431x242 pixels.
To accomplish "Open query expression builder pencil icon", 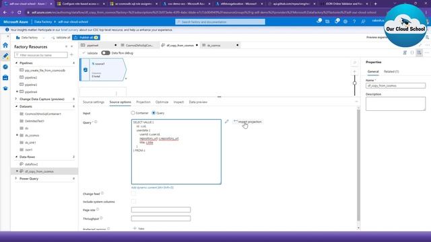I will tap(226, 122).
